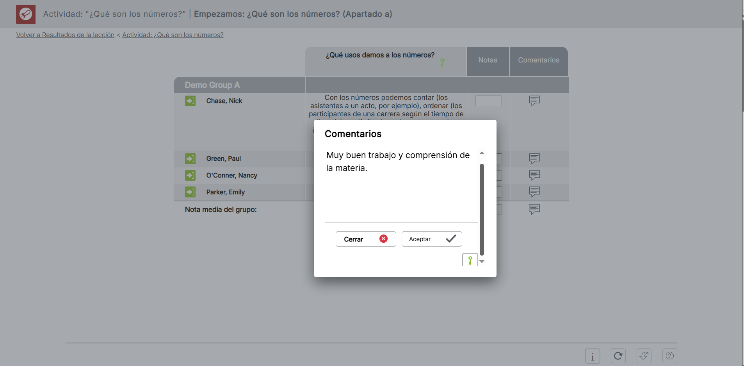Click green arrow icon beside O'Conner, Nancy
This screenshot has height=366, width=744.
coord(190,176)
